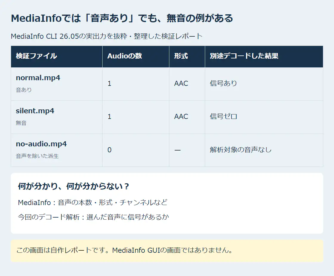Click the result '信号ゼロ'
Screen dimensions: 334x276
(x=223, y=117)
